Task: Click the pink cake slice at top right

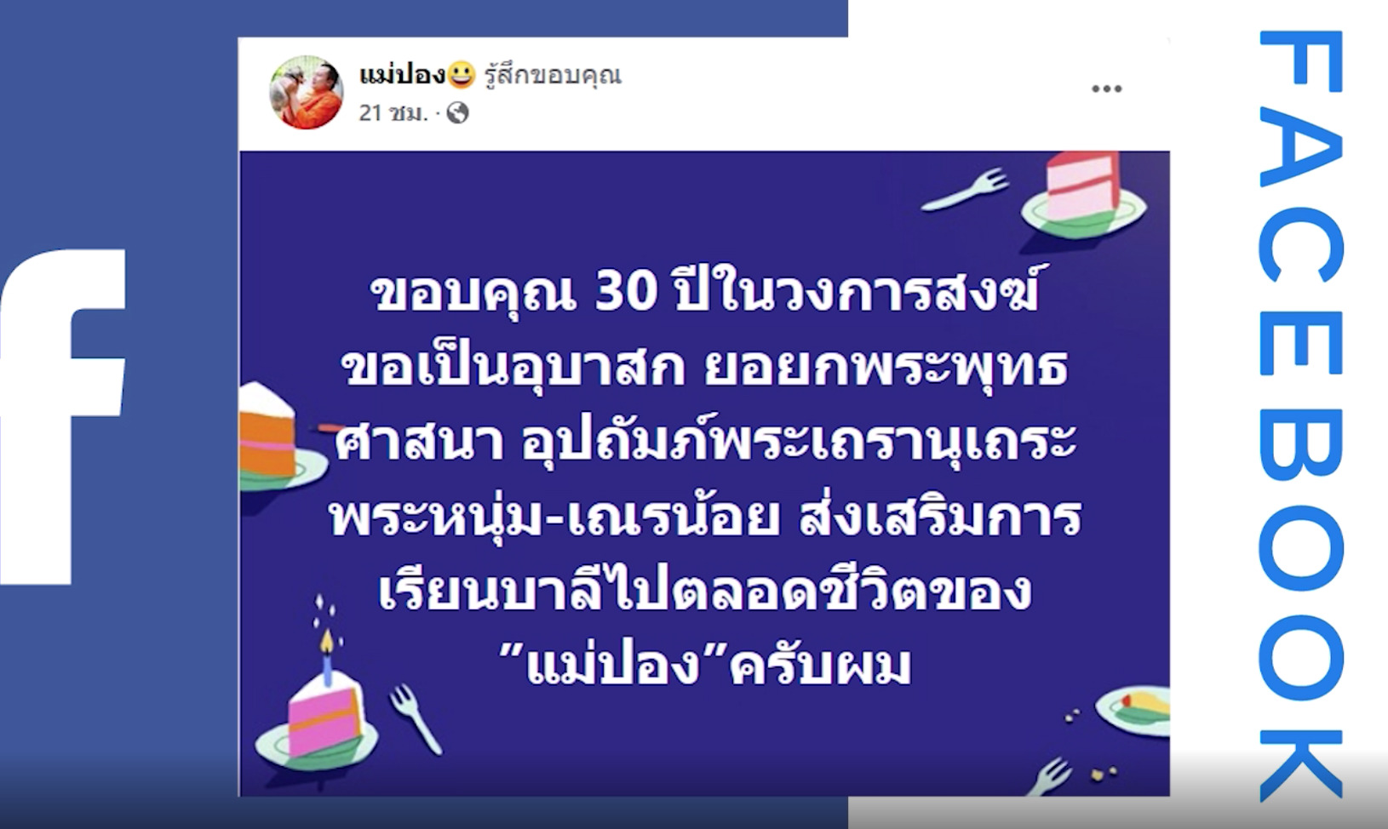Action: coord(1084,196)
